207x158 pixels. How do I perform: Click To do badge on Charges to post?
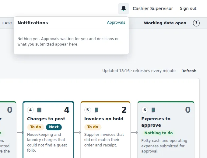tap(36, 127)
